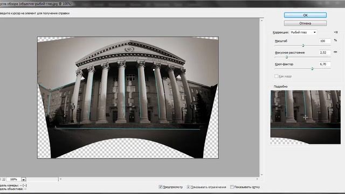Open the zoom level dropdown arrow
The height and width of the screenshot is (194, 345).
click(24, 179)
